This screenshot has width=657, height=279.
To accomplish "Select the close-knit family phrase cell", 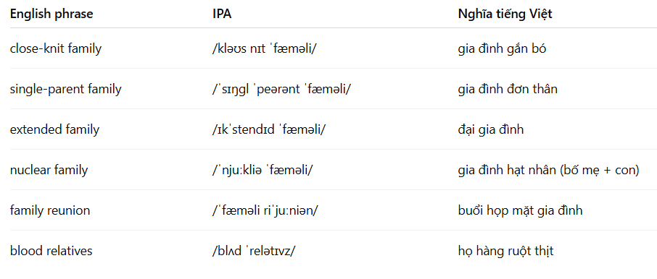I will pos(56,49).
